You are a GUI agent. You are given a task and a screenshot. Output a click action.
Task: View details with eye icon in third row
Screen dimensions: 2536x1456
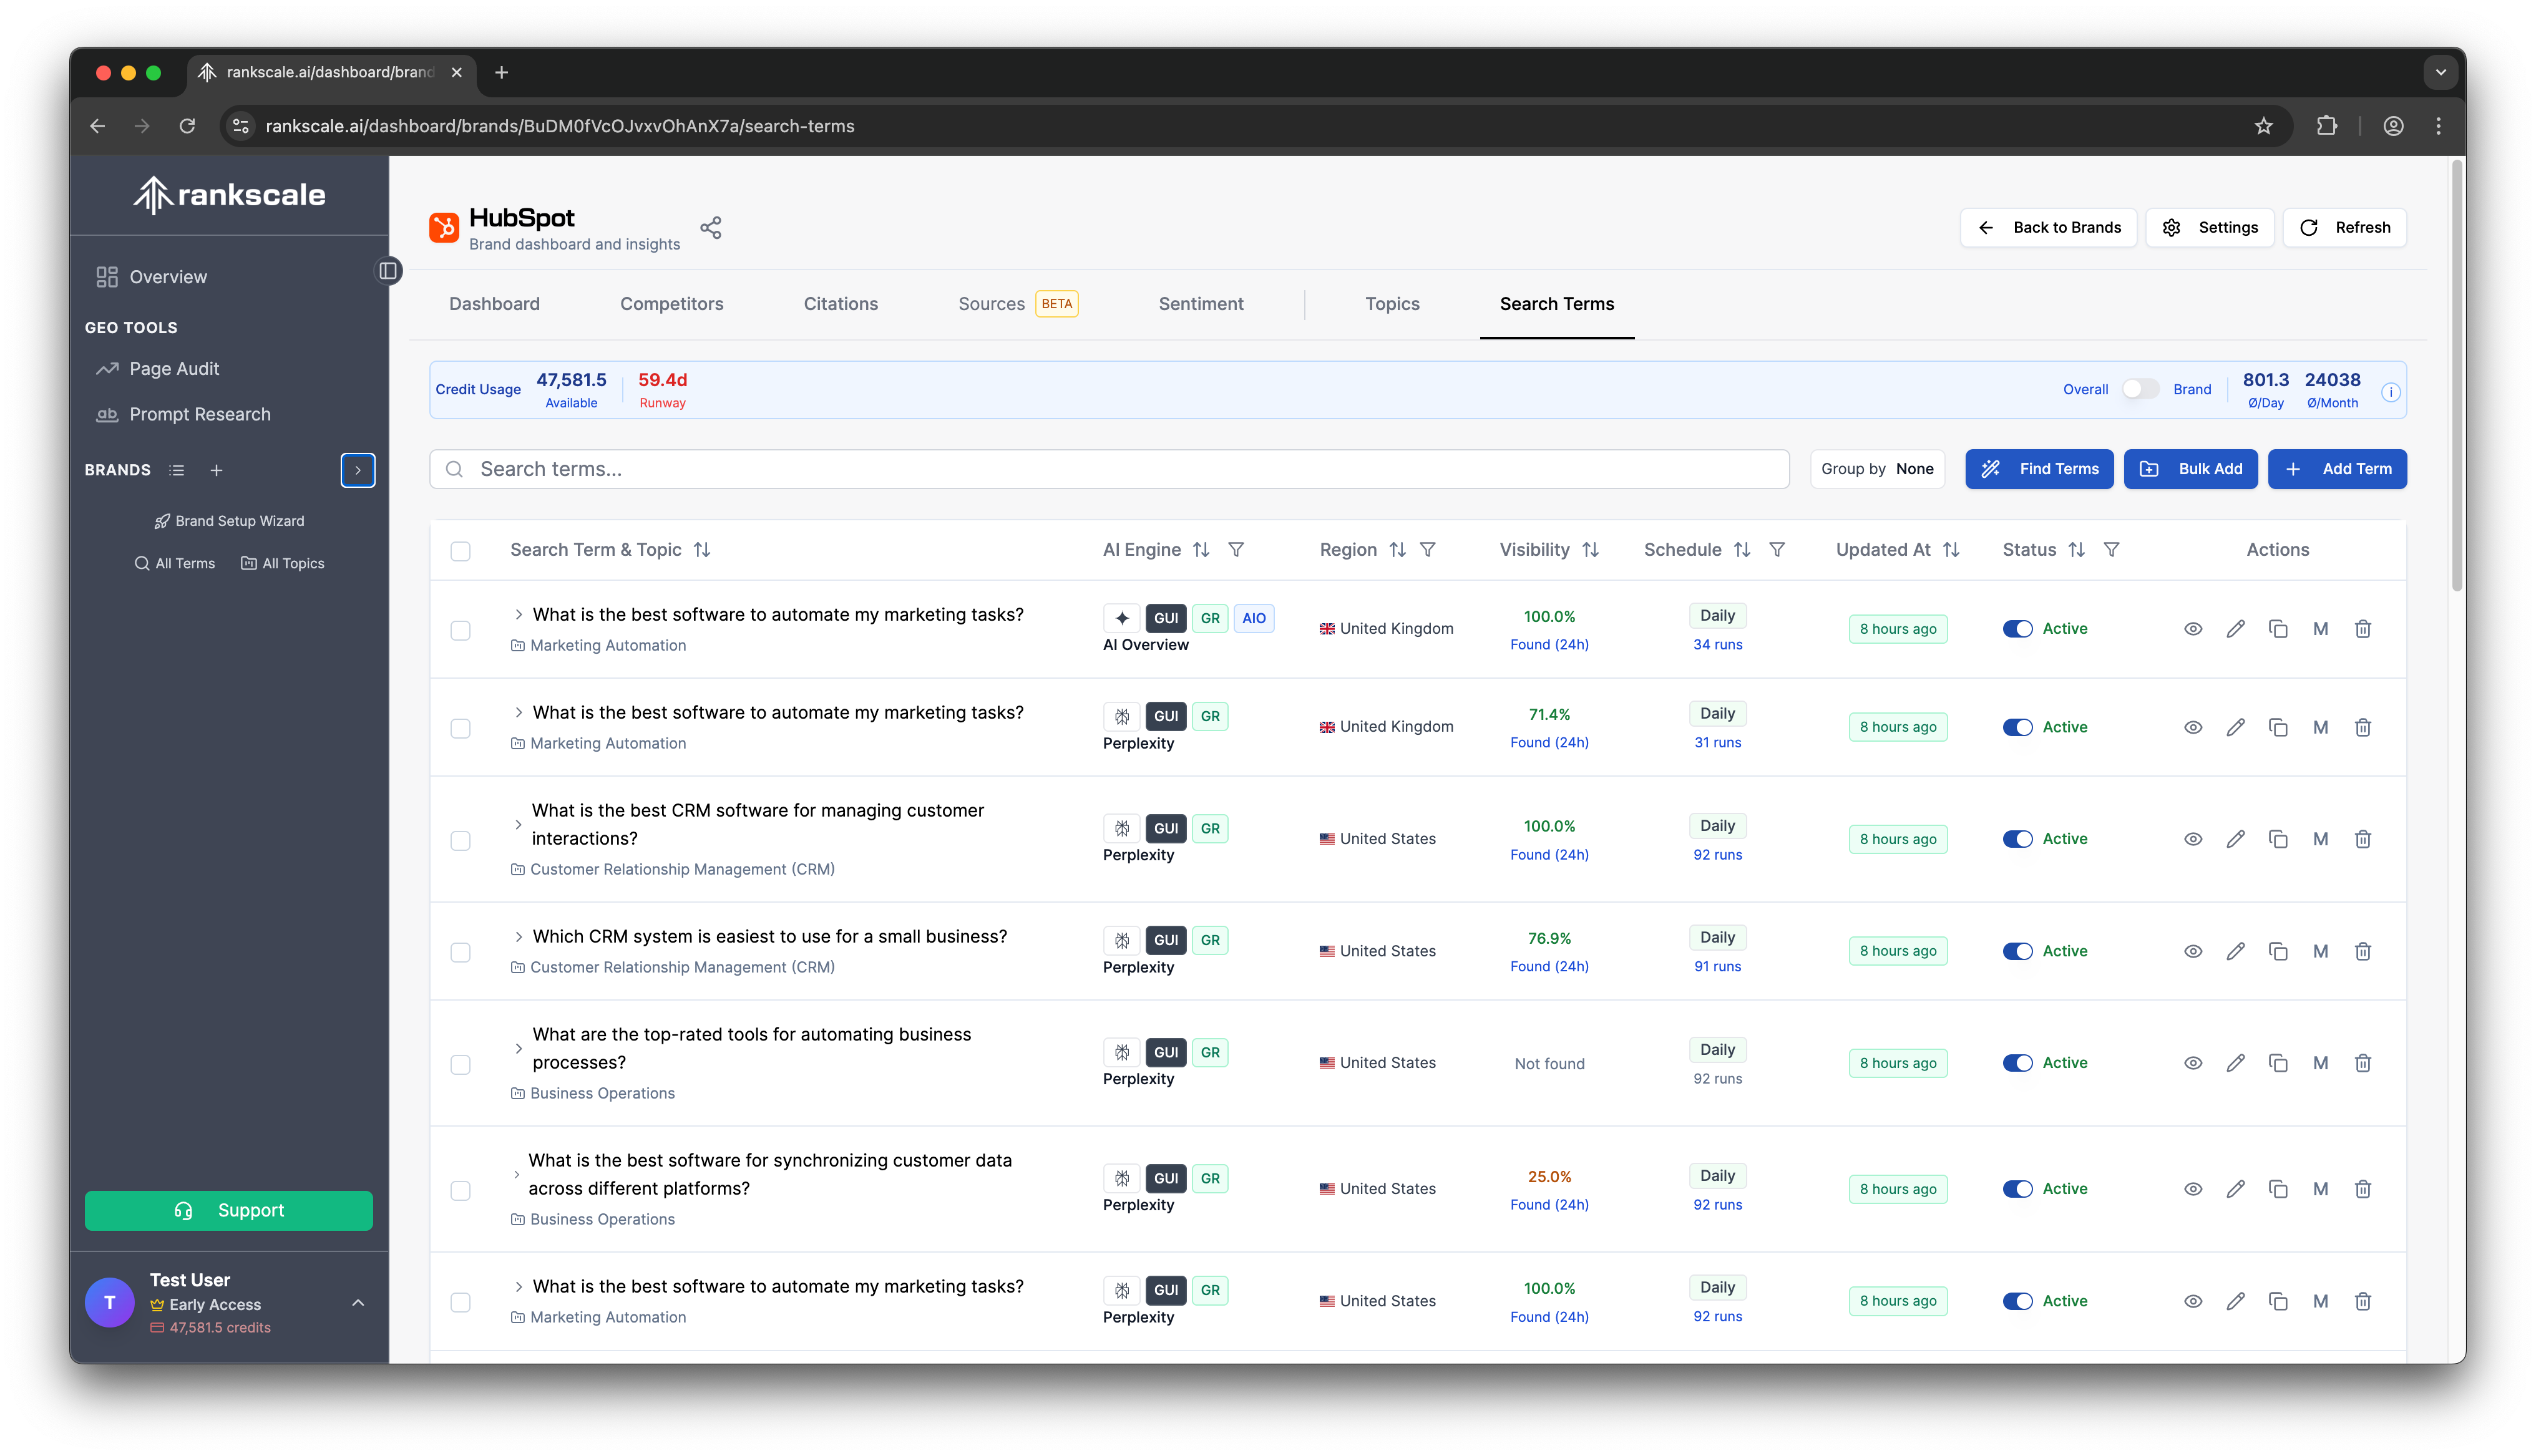tap(2193, 839)
